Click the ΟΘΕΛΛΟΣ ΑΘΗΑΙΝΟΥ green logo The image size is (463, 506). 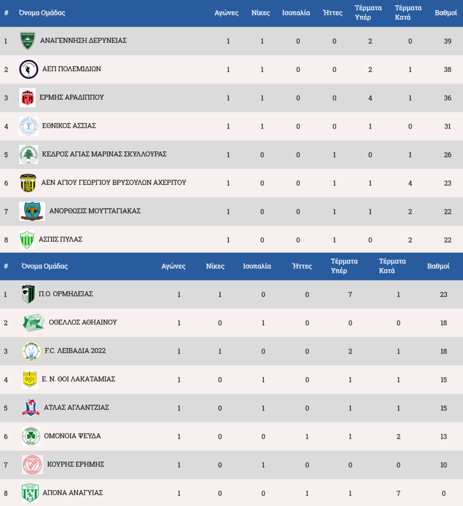pyautogui.click(x=33, y=323)
